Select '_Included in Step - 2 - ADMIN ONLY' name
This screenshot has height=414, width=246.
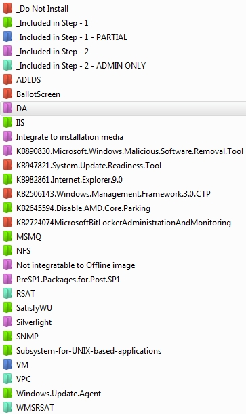point(81,66)
